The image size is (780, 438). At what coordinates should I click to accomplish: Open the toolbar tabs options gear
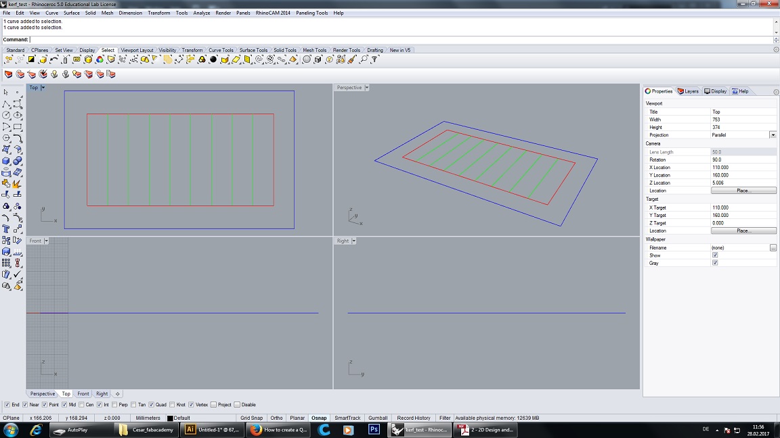[x=775, y=50]
